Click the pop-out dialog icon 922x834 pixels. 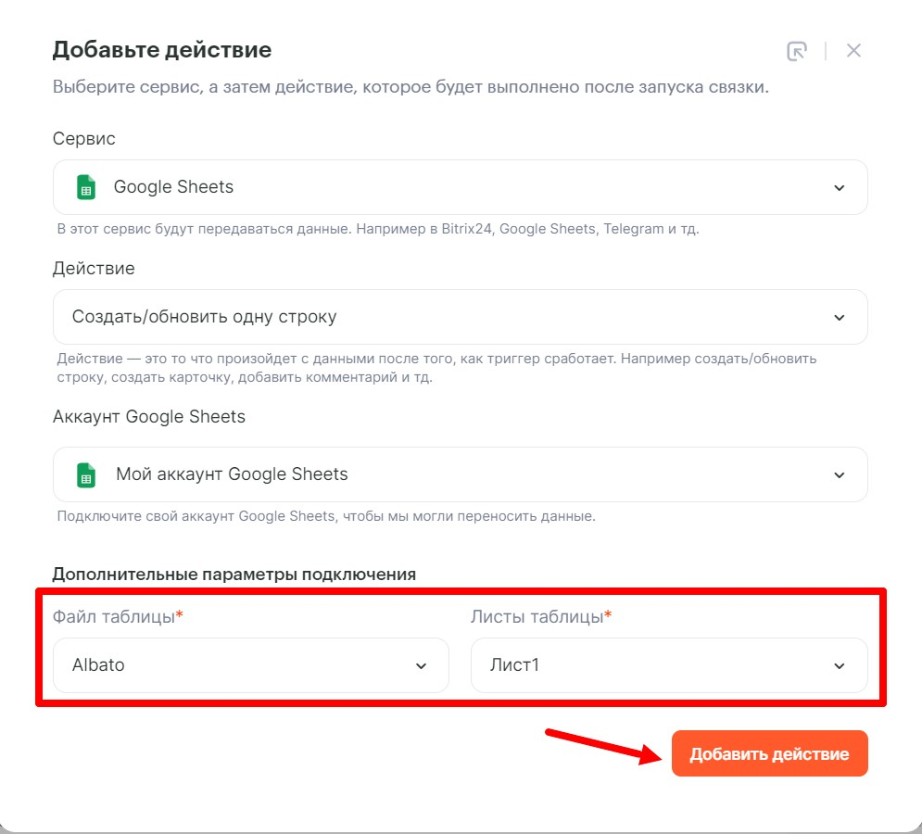(x=797, y=51)
